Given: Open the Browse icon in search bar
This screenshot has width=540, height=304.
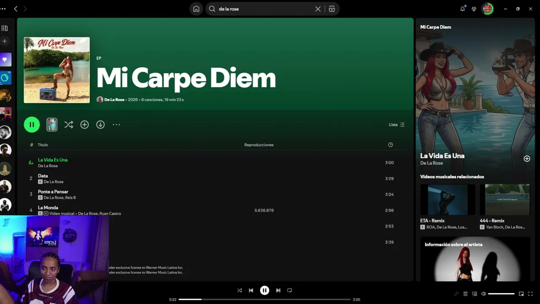Looking at the screenshot, I should (332, 9).
